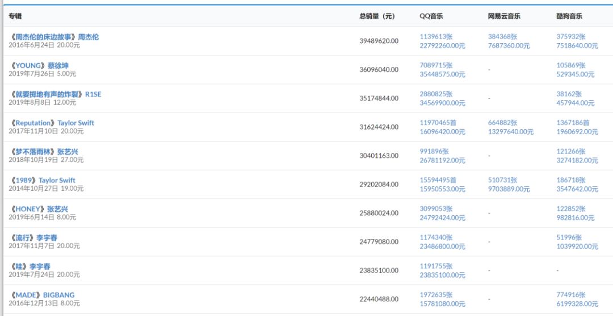Open album 《HONEY》张艺兴 link

[39, 209]
